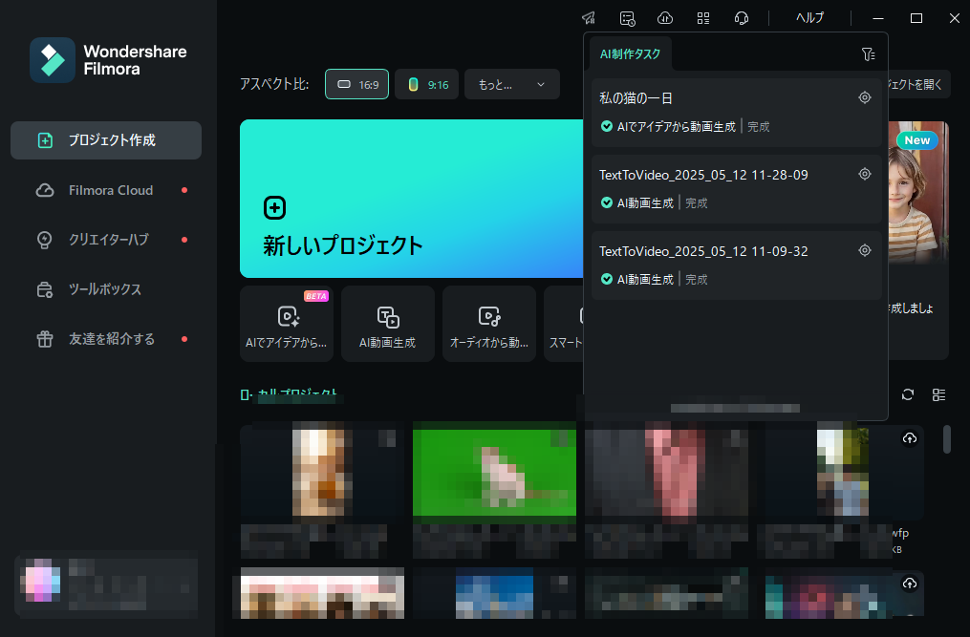The image size is (970, 637).
Task: Click the AIでアイデアから動画生成 完成 status
Action: point(685,127)
